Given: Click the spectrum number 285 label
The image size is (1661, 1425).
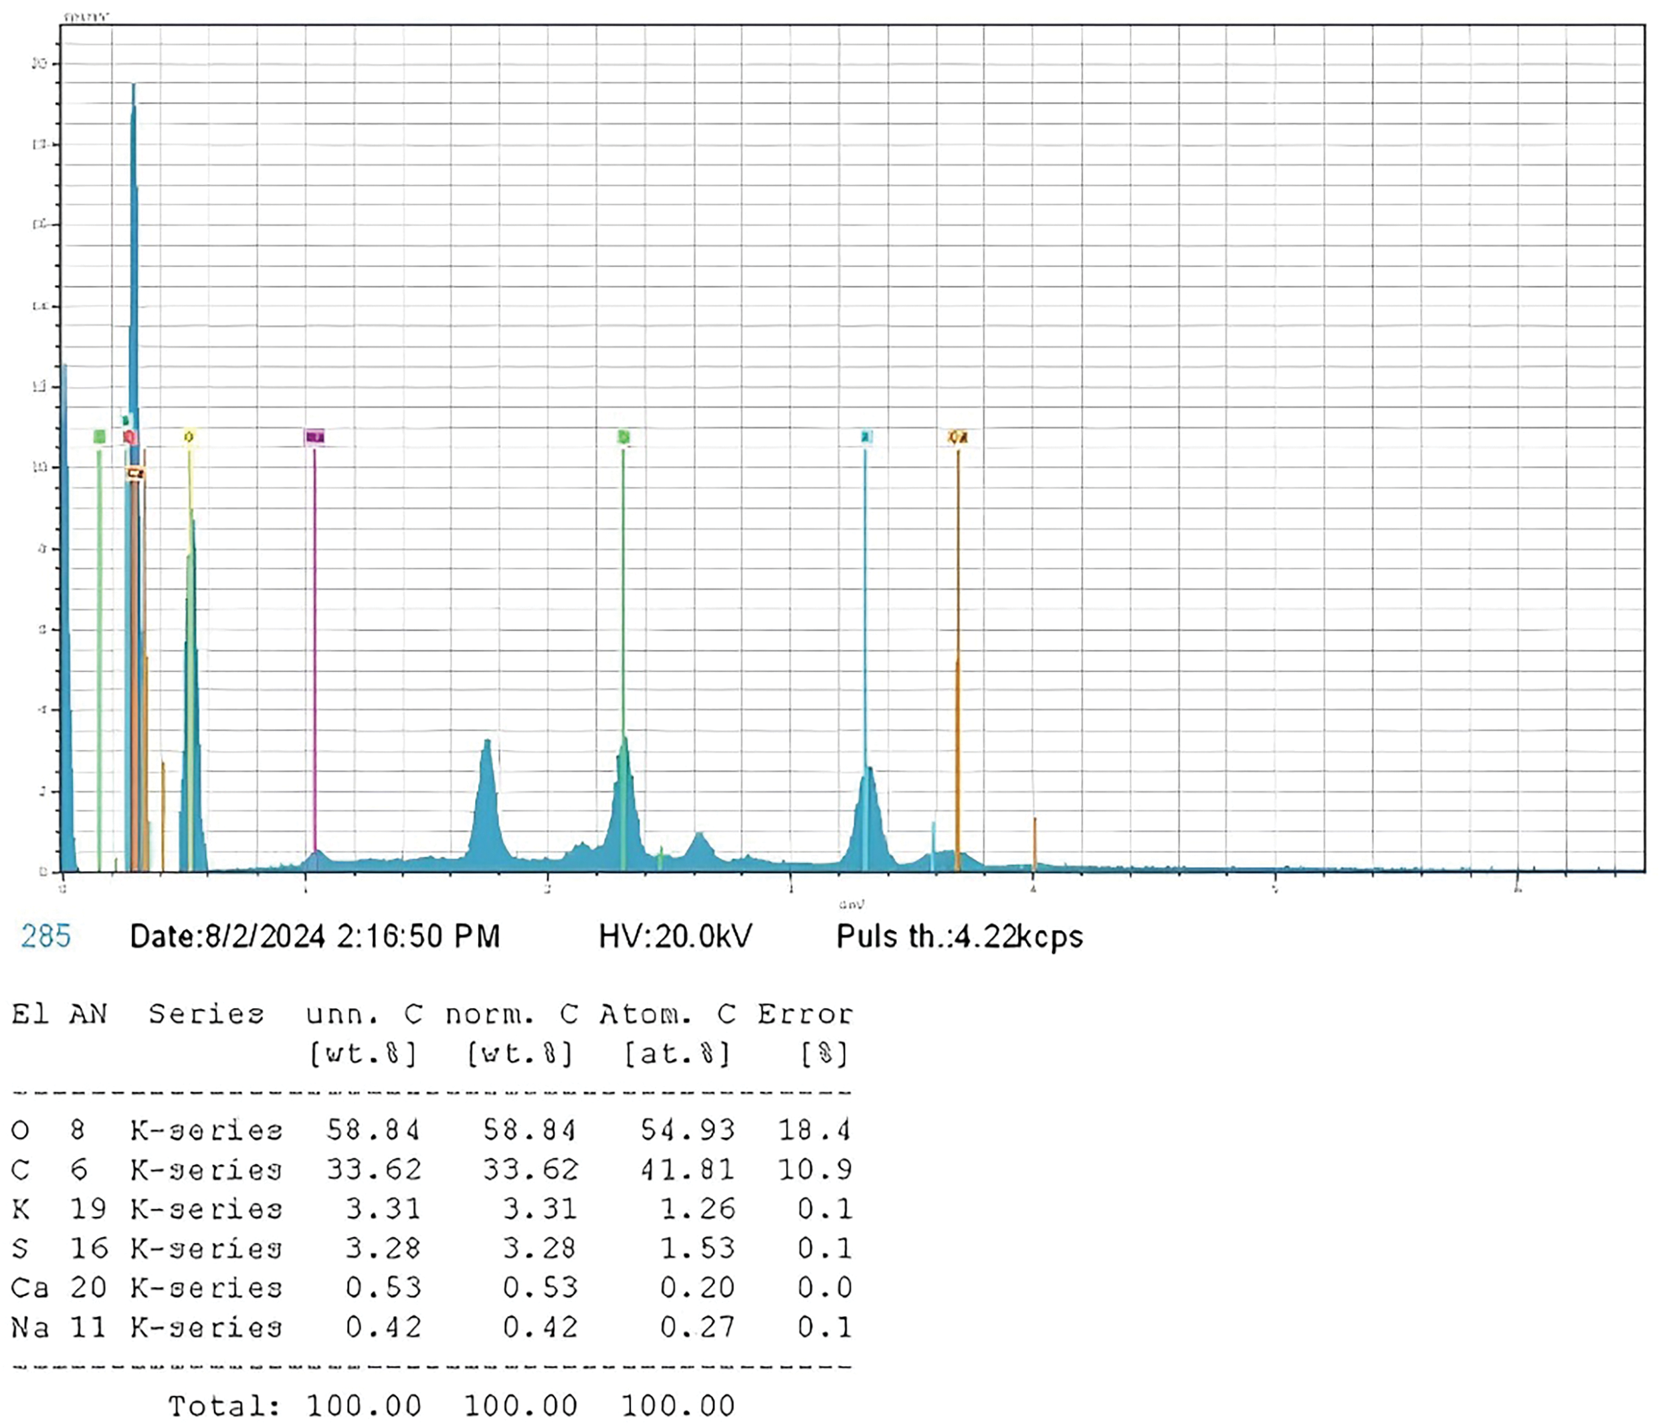Looking at the screenshot, I should point(45,937).
